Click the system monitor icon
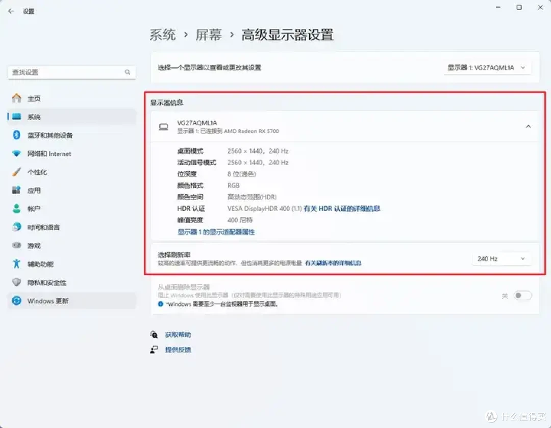Image resolution: width=551 pixels, height=428 pixels. [x=16, y=117]
